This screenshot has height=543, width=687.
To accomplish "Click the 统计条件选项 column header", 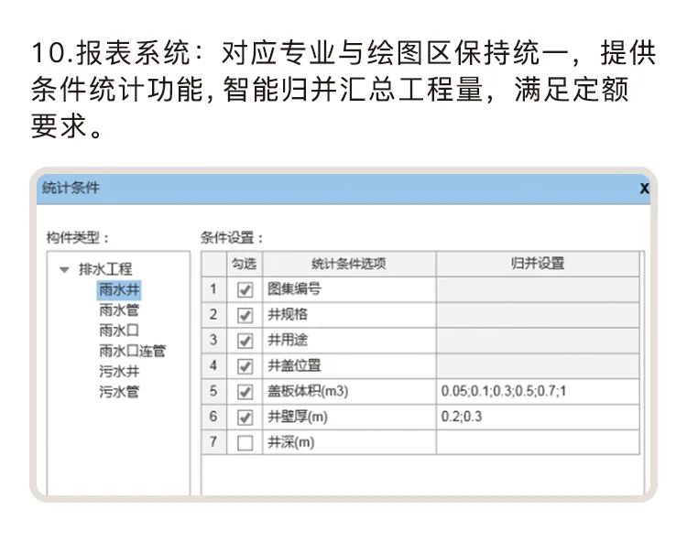I will click(x=348, y=264).
